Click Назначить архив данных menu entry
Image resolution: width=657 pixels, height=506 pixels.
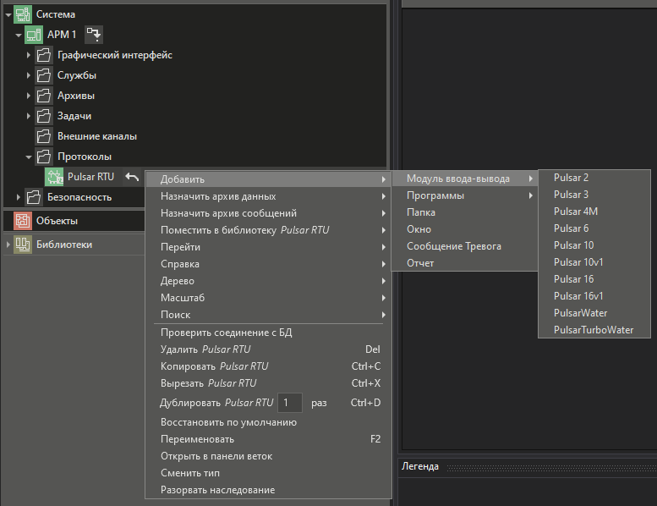[x=218, y=196]
